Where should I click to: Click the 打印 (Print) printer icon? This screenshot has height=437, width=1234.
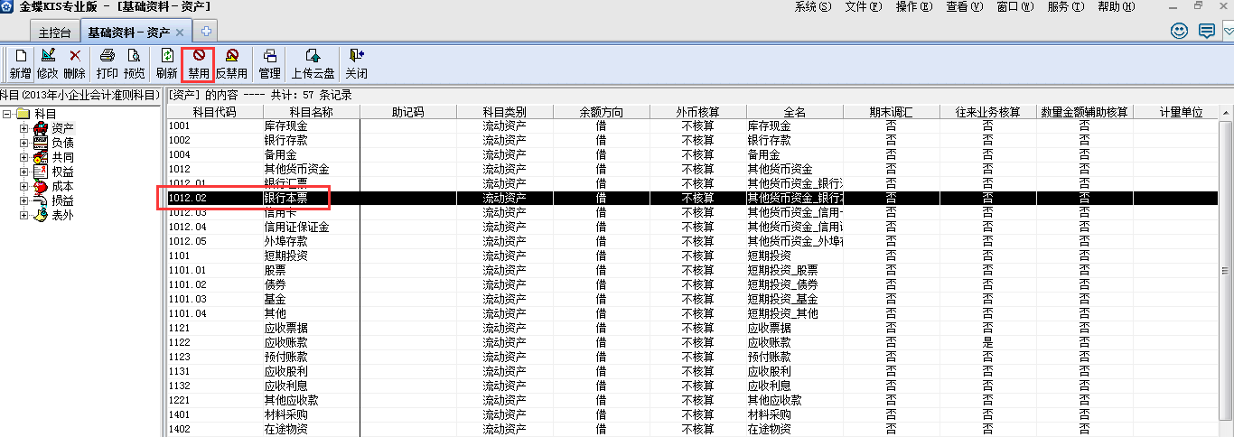(x=107, y=63)
